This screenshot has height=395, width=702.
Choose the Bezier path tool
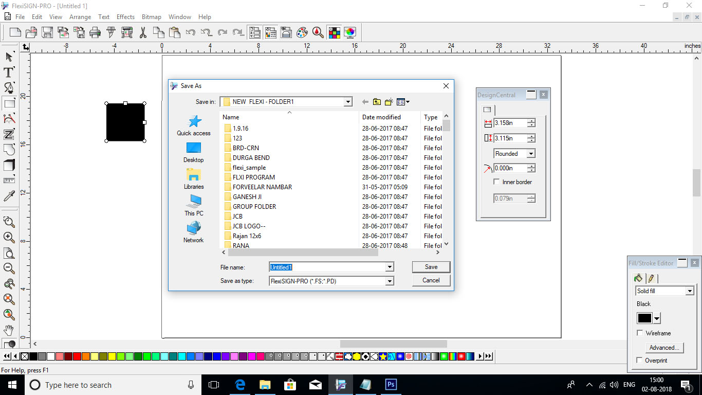pos(8,87)
